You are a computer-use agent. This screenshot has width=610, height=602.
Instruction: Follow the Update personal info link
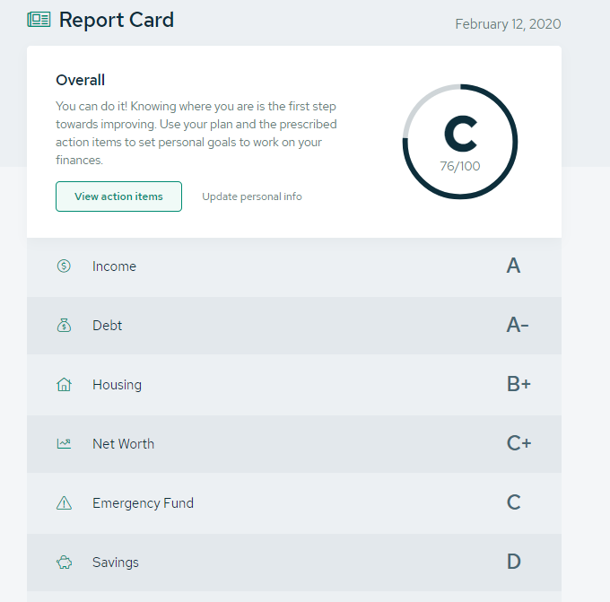pyautogui.click(x=252, y=196)
